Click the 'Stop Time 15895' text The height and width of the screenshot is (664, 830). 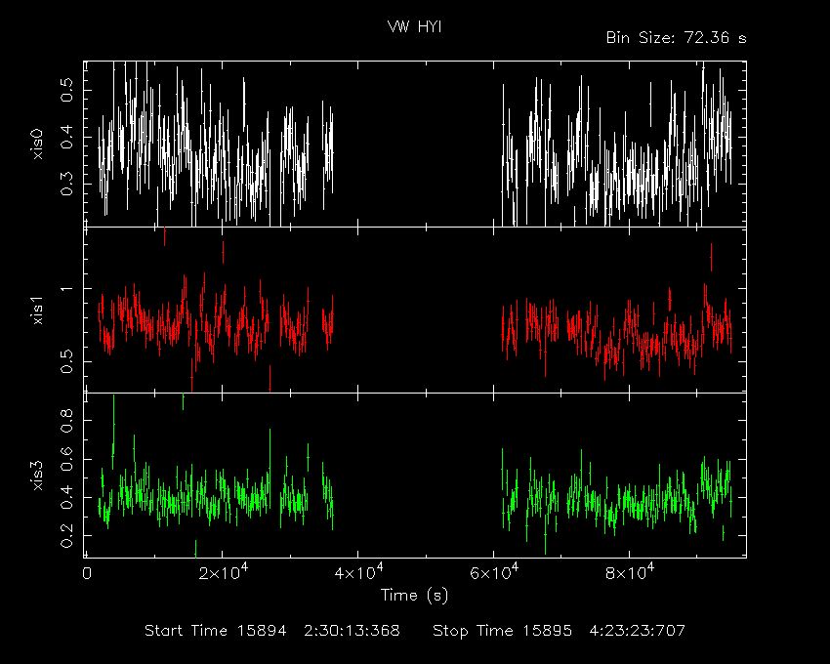[x=502, y=631]
